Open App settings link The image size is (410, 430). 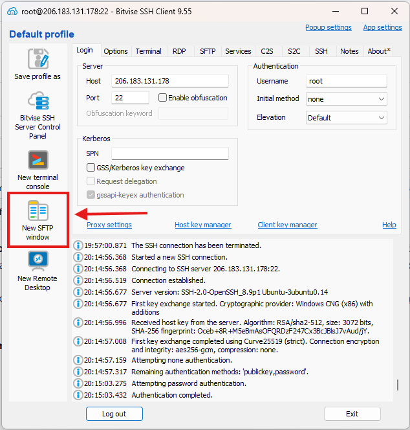click(x=383, y=27)
